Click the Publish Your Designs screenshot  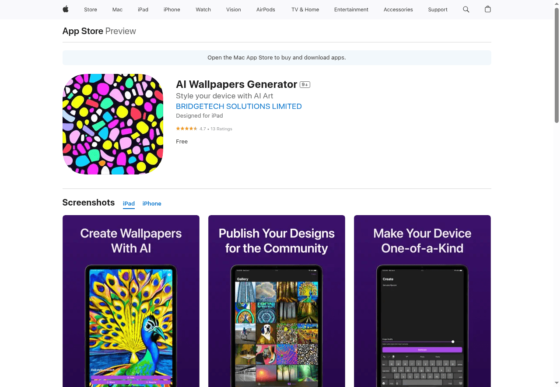coord(276,301)
